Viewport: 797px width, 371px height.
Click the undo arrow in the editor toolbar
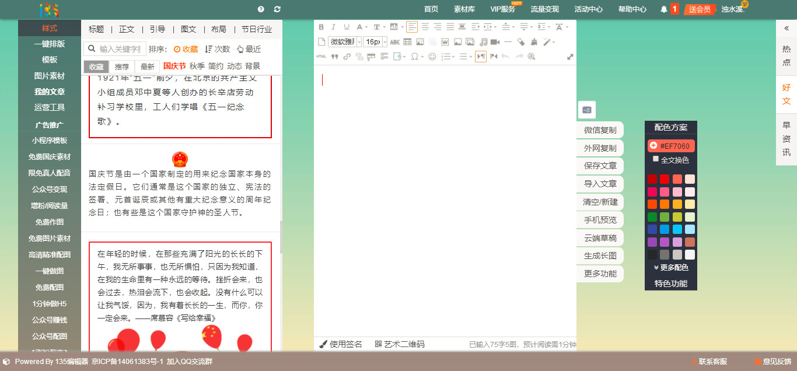click(x=506, y=57)
